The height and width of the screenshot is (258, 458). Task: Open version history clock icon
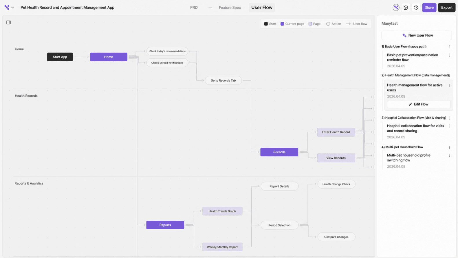(416, 8)
